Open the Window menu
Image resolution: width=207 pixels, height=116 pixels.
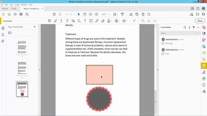click(24, 5)
